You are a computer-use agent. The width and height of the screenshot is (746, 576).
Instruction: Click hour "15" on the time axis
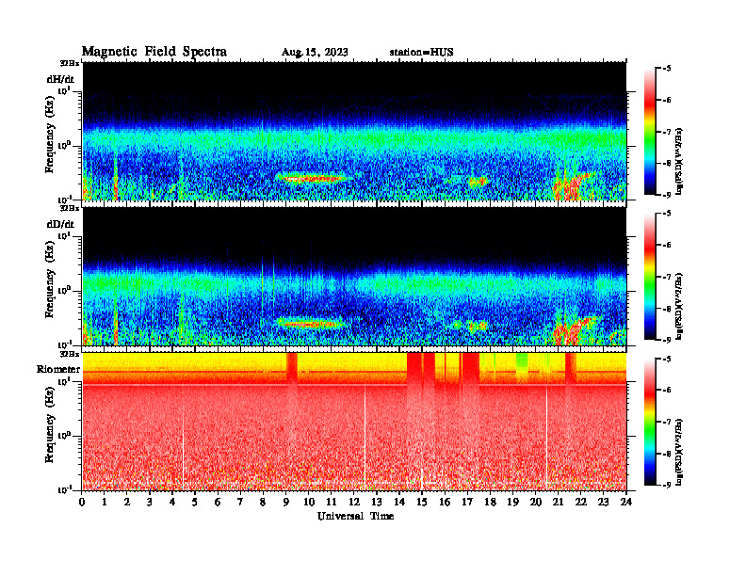tap(422, 502)
